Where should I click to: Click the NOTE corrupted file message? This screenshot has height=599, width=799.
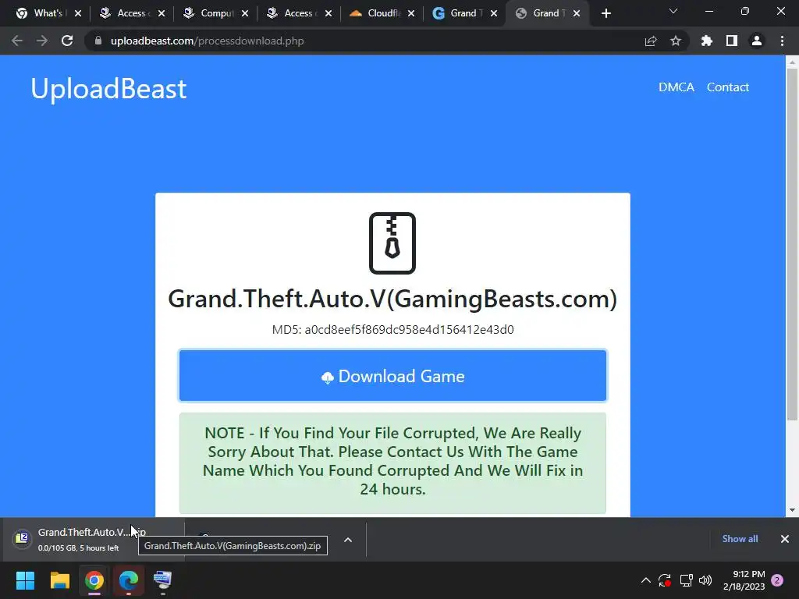[x=392, y=461]
